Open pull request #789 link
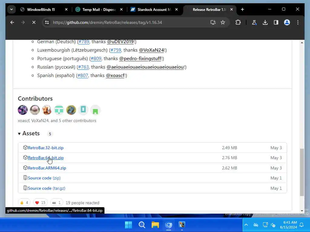 click(x=84, y=42)
